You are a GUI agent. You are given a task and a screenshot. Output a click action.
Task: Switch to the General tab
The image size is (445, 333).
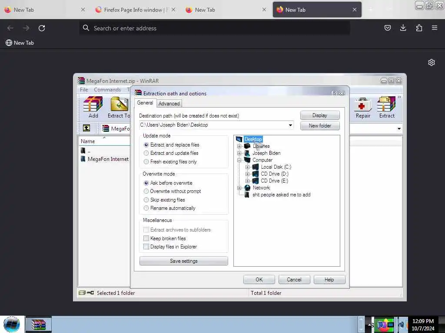point(145,103)
